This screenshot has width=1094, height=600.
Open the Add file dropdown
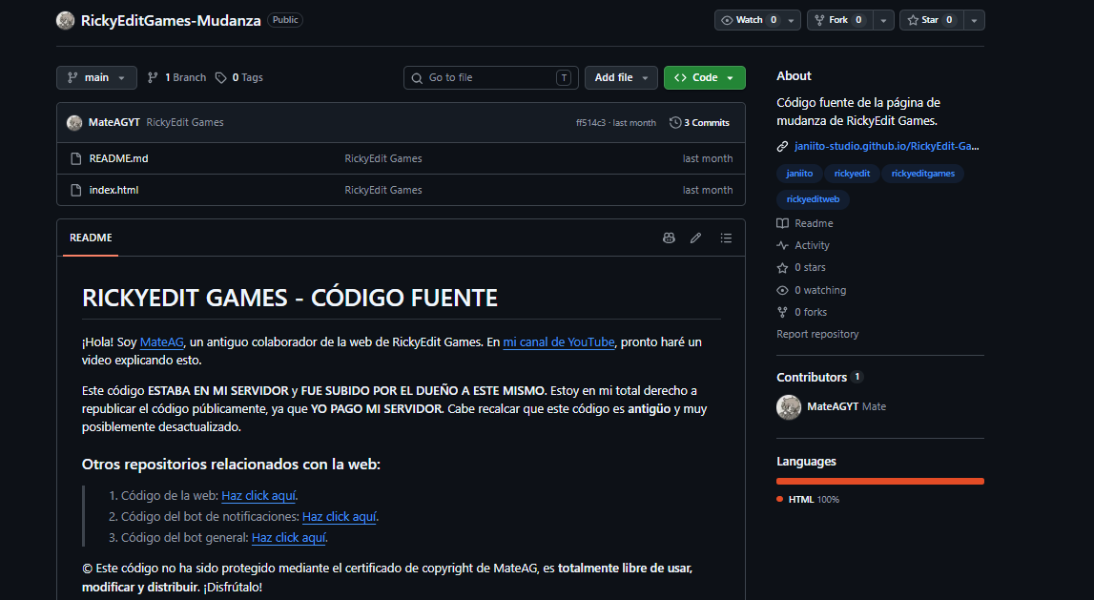click(621, 77)
